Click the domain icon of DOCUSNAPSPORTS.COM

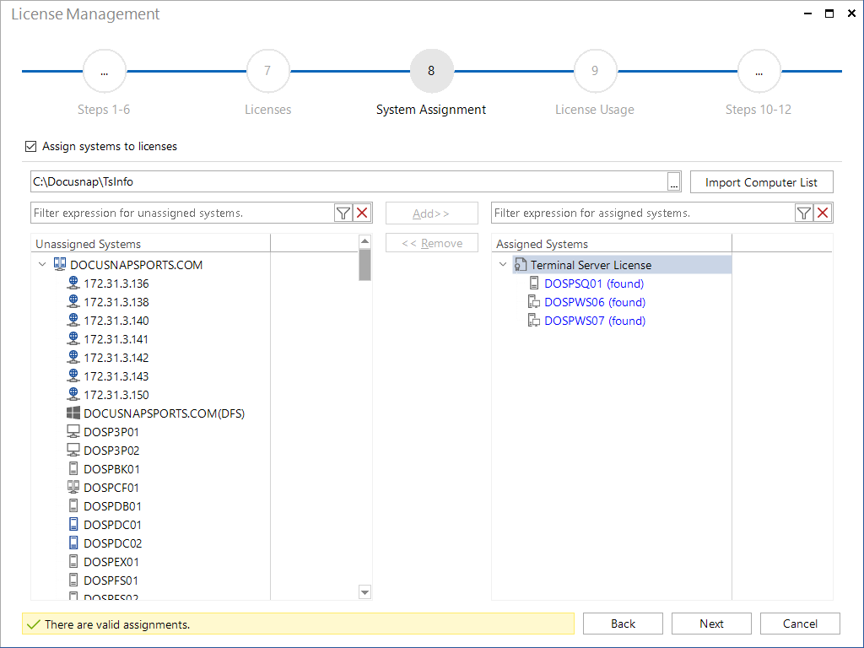click(x=60, y=264)
